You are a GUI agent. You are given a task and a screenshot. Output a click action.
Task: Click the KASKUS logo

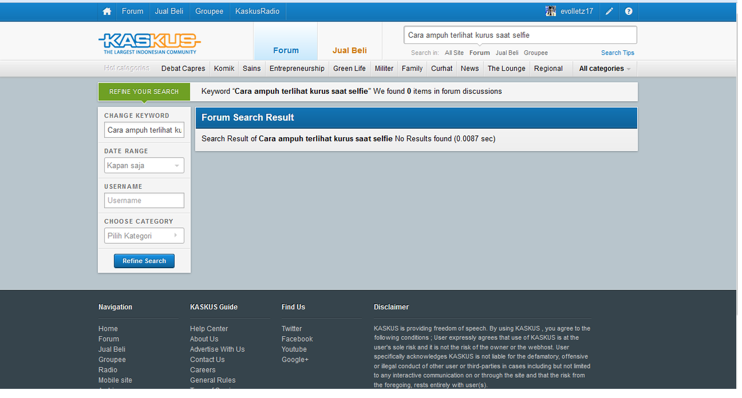[x=150, y=43]
